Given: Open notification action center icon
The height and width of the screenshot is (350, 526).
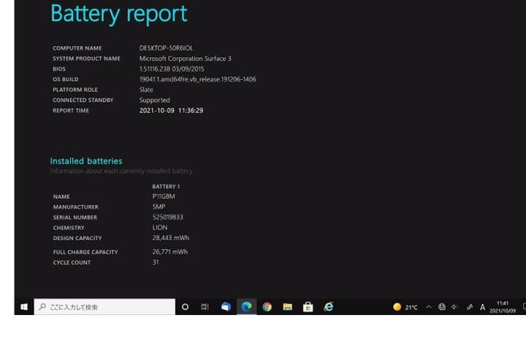Looking at the screenshot, I should 524,307.
